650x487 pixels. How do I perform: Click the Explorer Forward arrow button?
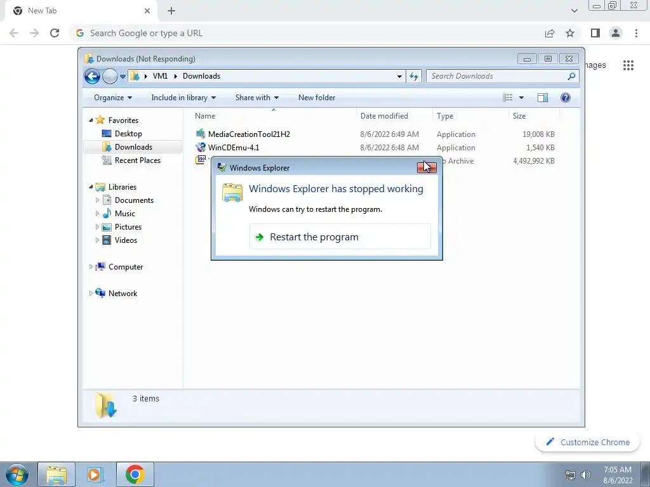pos(110,76)
